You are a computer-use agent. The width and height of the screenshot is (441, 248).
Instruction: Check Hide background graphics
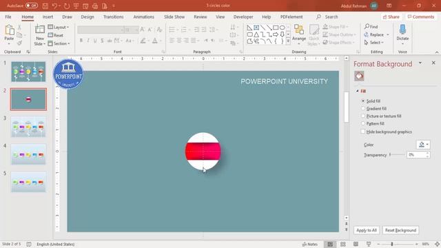coord(363,132)
